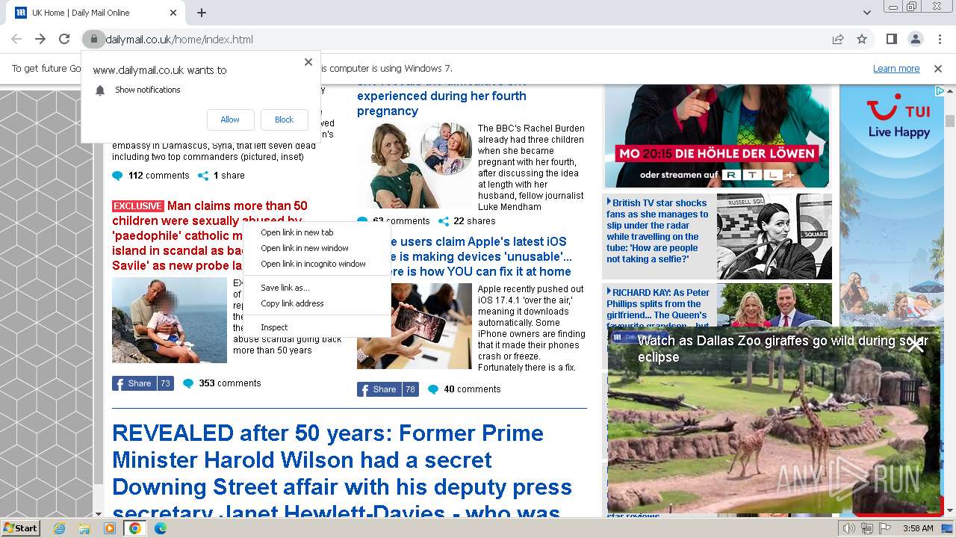Open Chrome profile avatar
This screenshot has width=956, height=538.
(x=915, y=39)
